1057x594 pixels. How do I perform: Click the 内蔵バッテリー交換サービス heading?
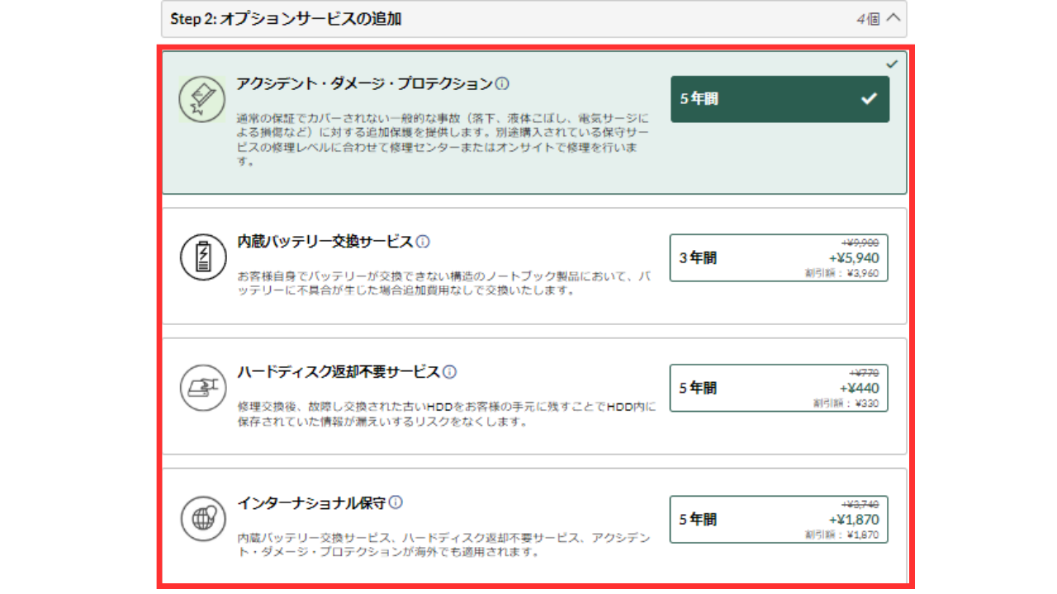point(325,242)
